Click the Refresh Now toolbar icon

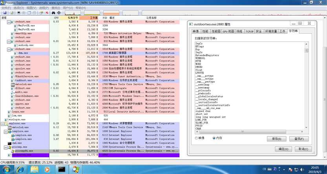click(12, 13)
